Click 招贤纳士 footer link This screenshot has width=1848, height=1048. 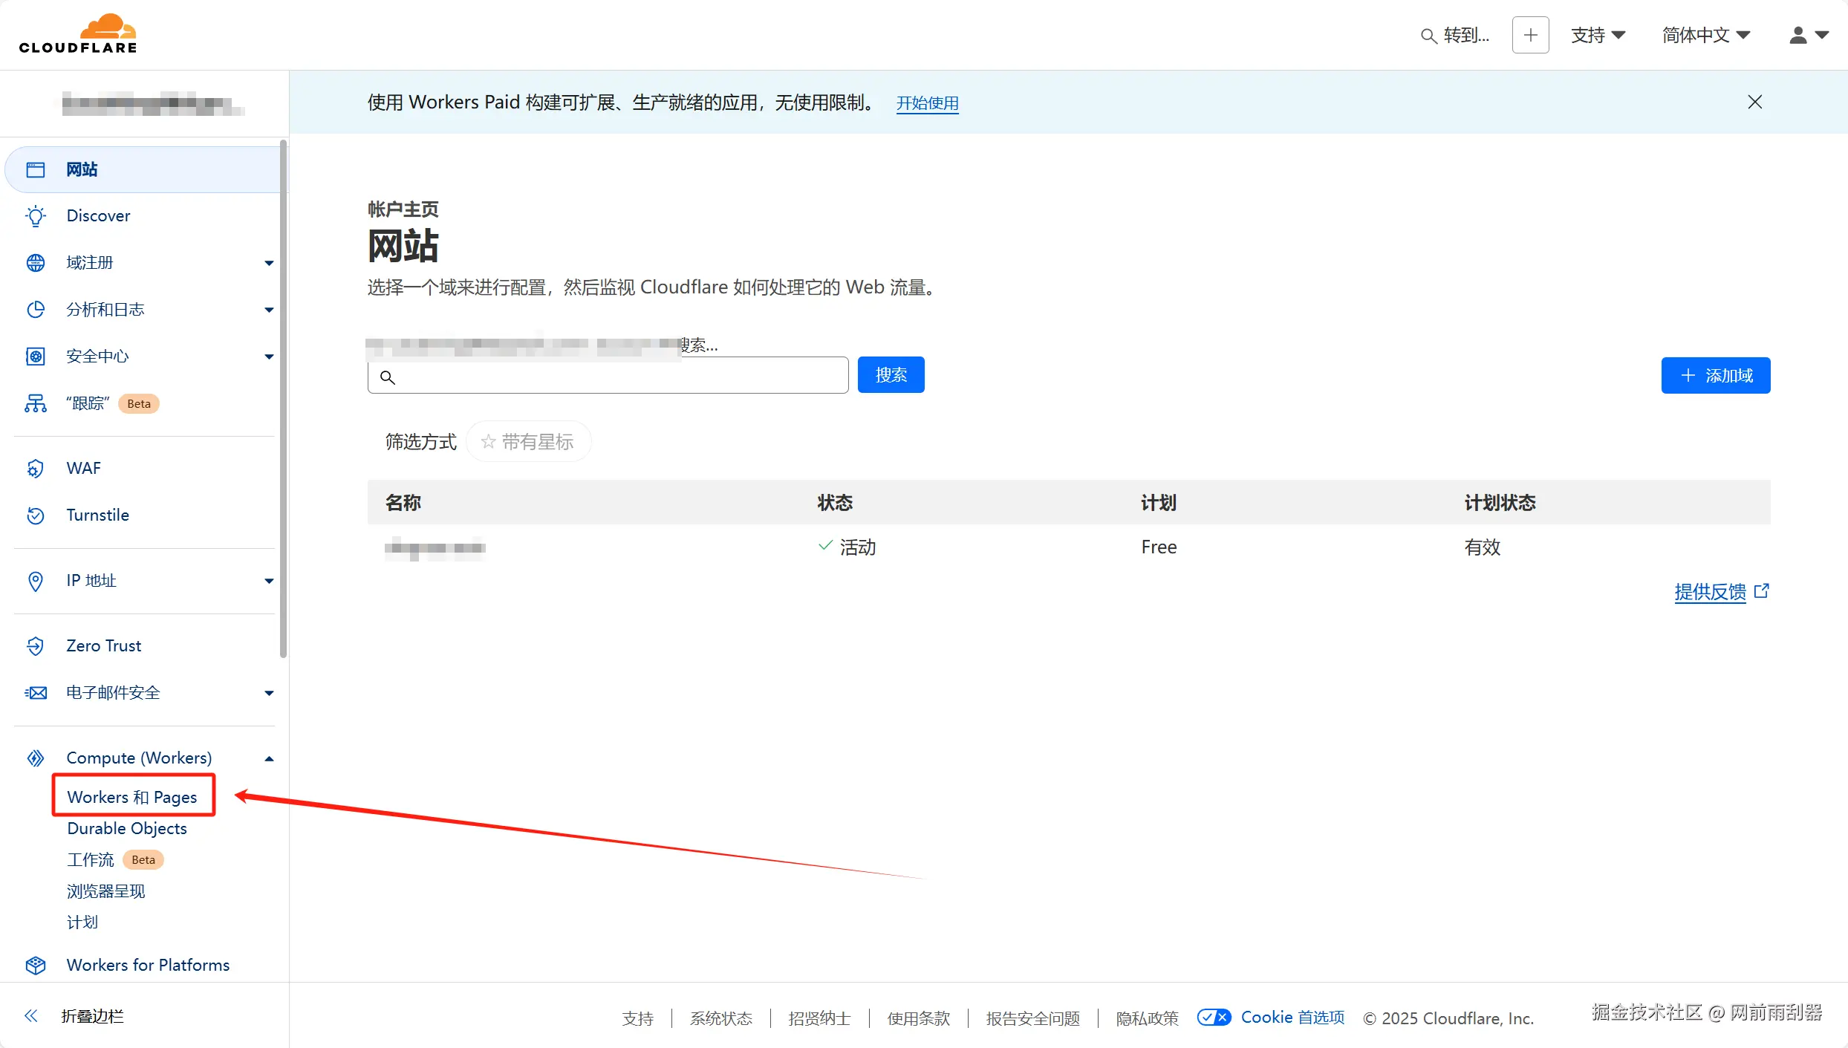point(819,1018)
